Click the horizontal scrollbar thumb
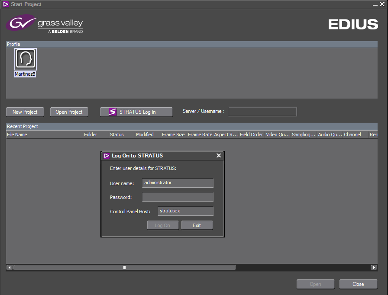This screenshot has height=295, width=388. pos(124,267)
